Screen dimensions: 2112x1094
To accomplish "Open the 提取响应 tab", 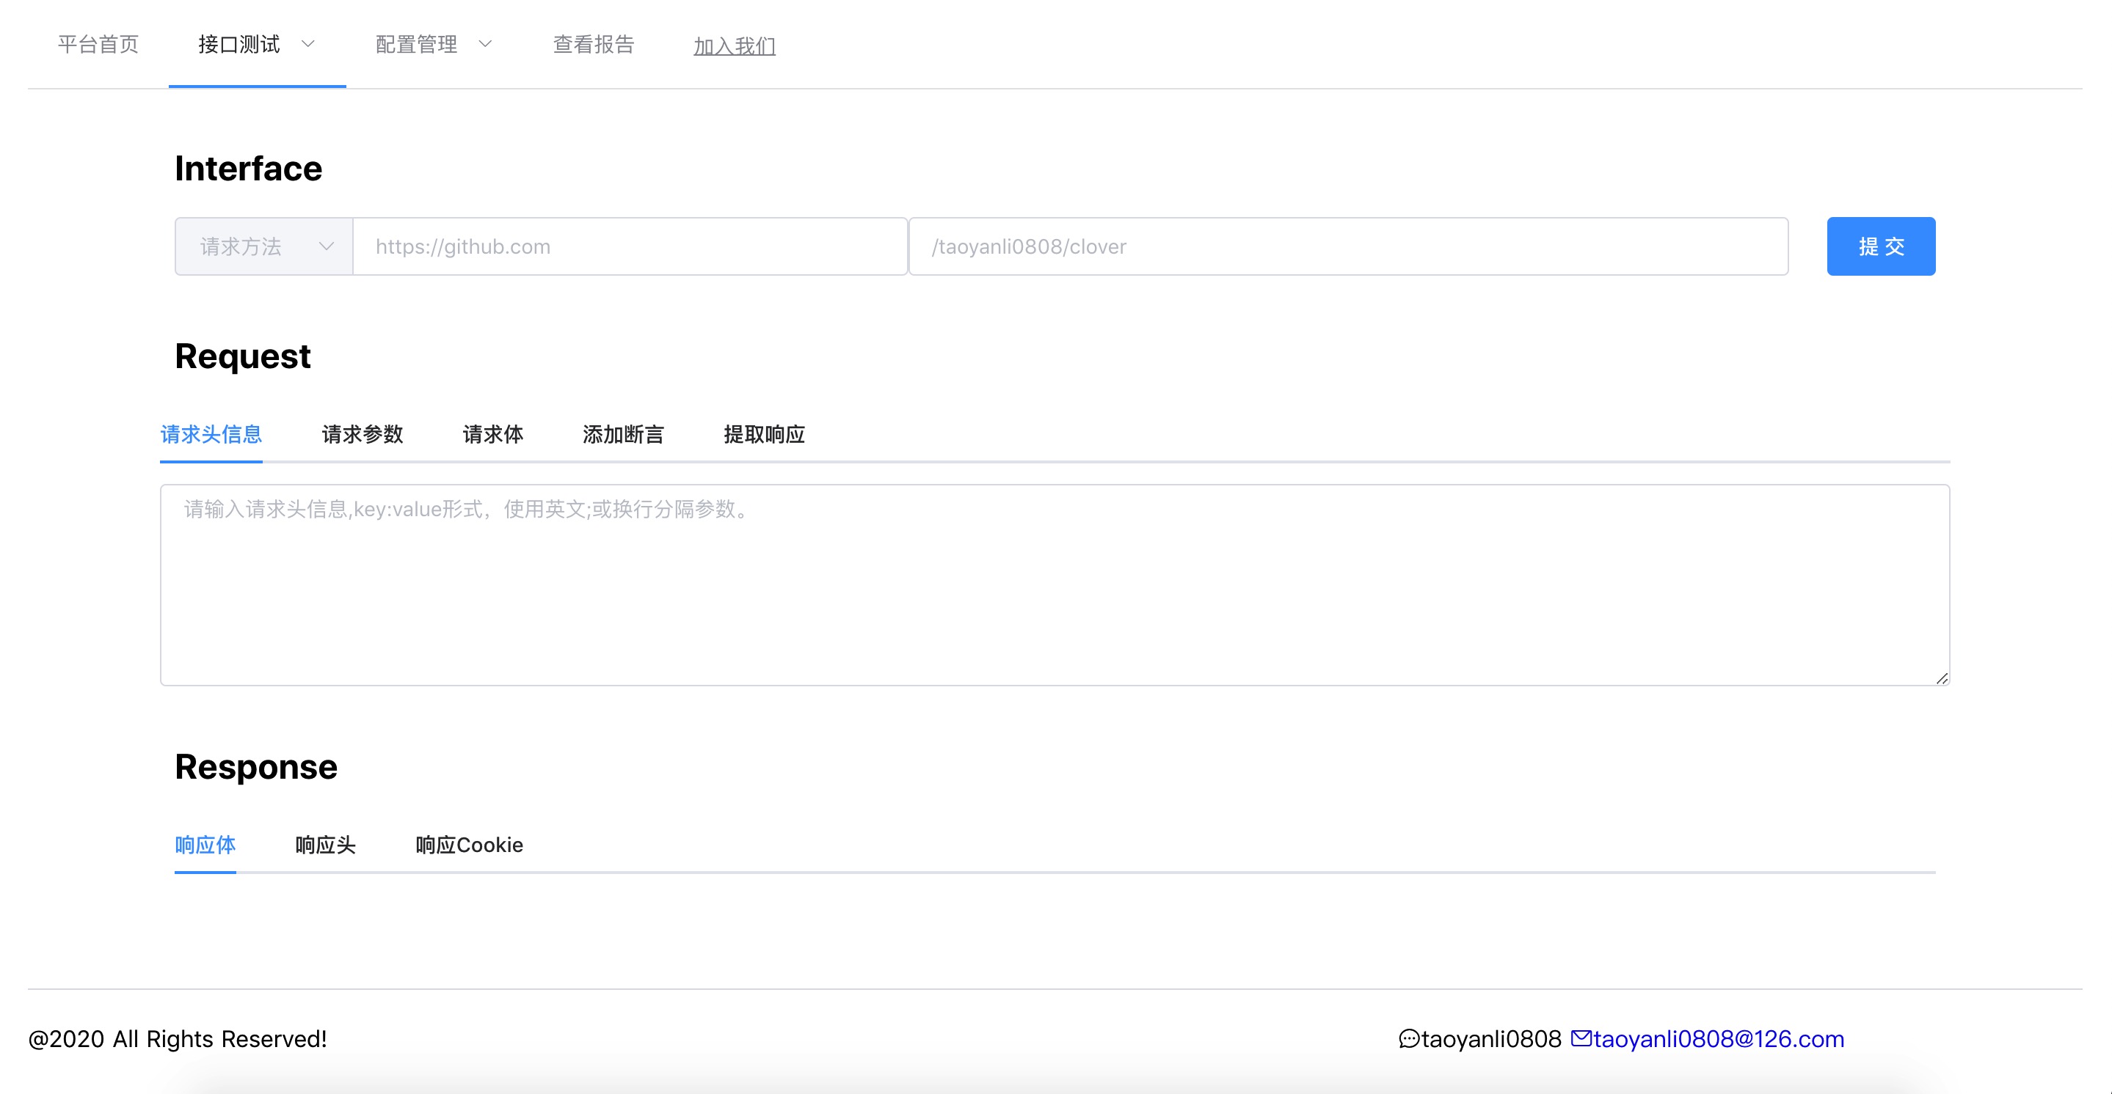I will point(764,434).
